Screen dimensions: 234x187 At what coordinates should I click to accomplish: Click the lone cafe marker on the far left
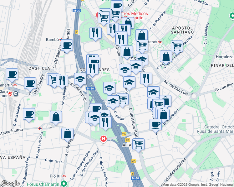coord(12,74)
